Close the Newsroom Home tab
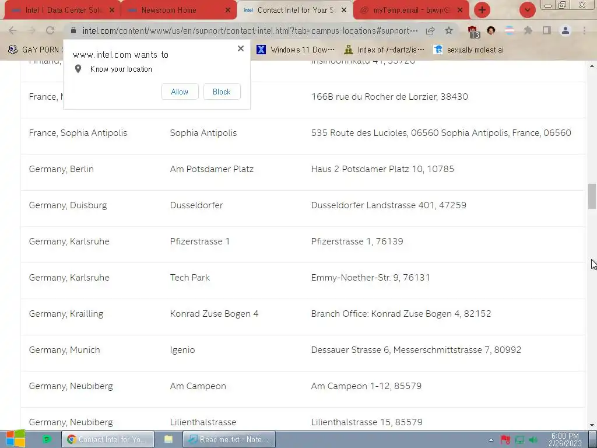597x448 pixels. coord(228,10)
